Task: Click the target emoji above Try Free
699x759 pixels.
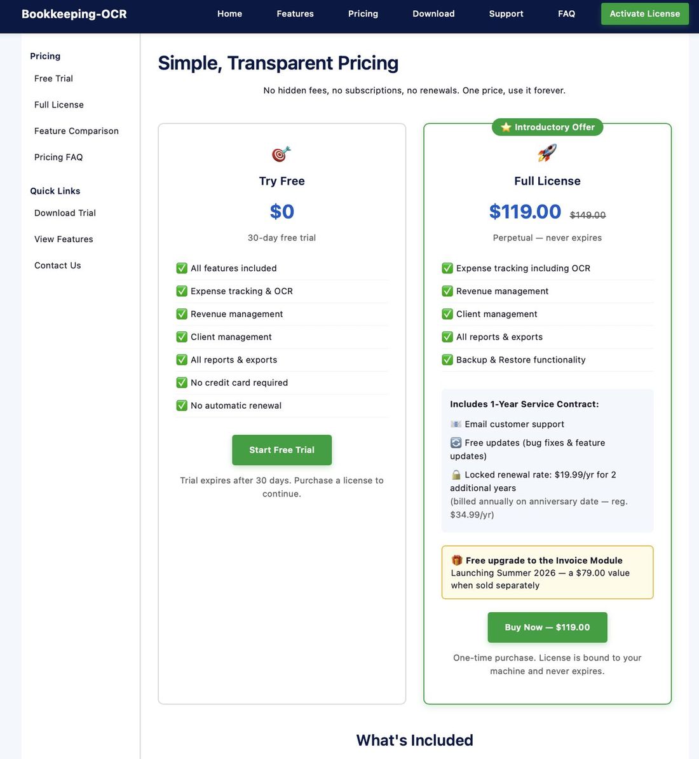Action: pyautogui.click(x=282, y=153)
